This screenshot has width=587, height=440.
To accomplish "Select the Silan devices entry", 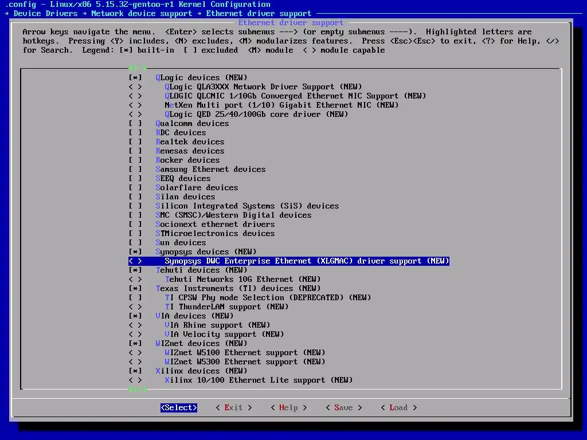I will click(185, 197).
